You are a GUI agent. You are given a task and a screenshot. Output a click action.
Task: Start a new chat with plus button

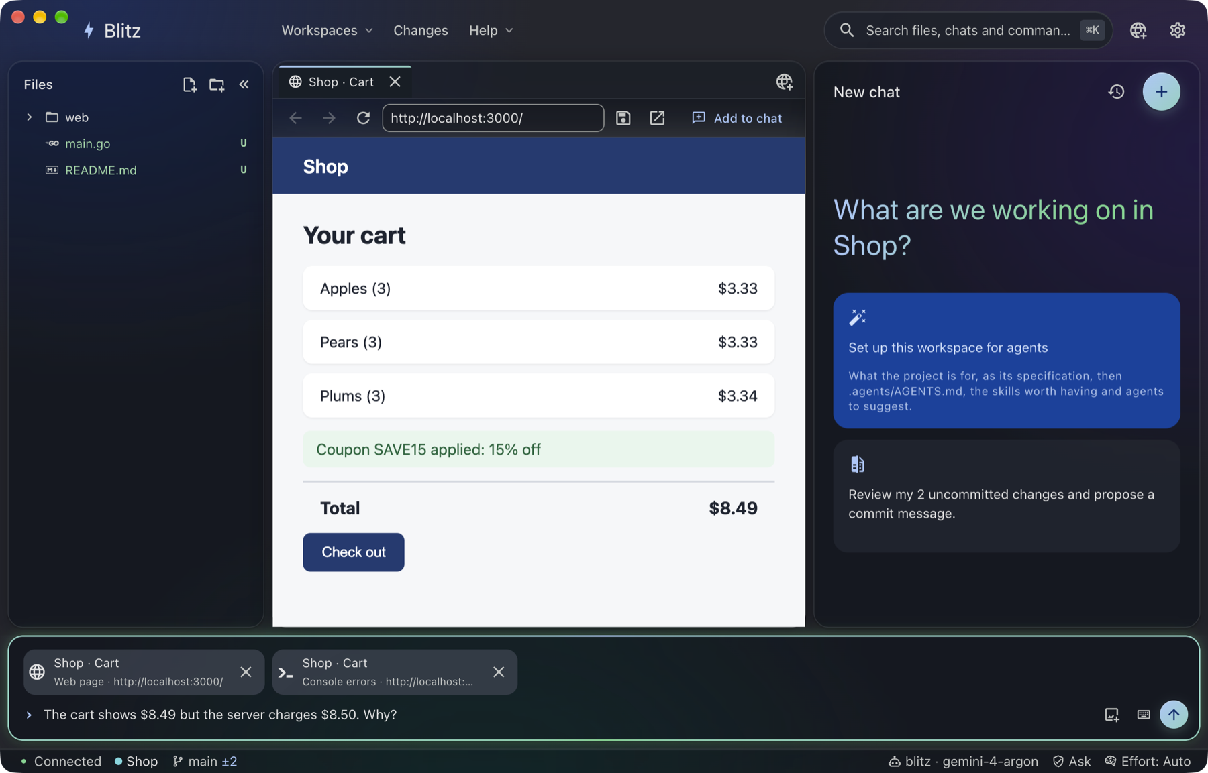click(1161, 92)
